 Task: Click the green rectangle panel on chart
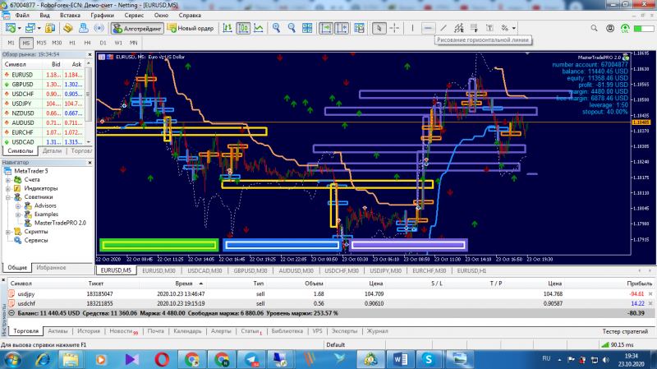coord(159,244)
